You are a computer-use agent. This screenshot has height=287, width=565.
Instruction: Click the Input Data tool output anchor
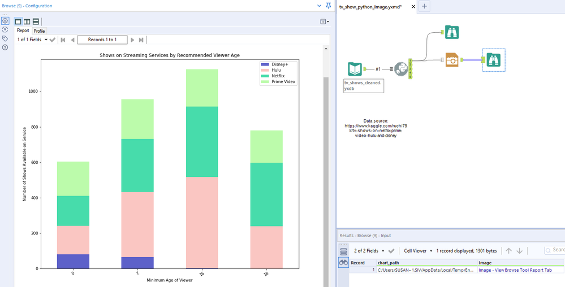point(364,69)
